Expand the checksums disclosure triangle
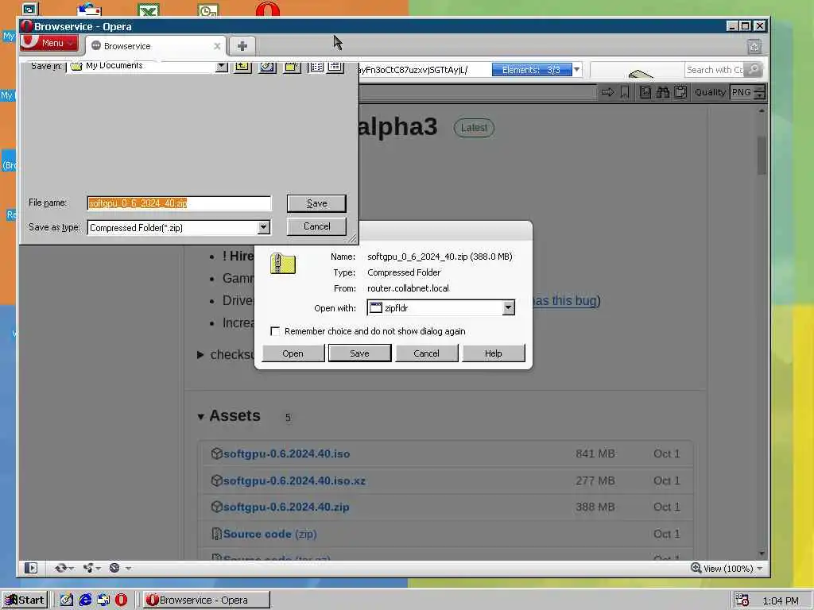This screenshot has height=610, width=814. click(x=200, y=355)
